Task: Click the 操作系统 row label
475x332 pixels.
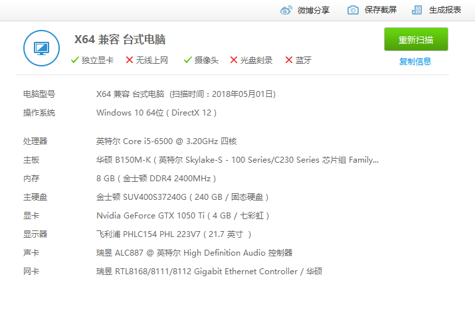Action: click(x=39, y=113)
